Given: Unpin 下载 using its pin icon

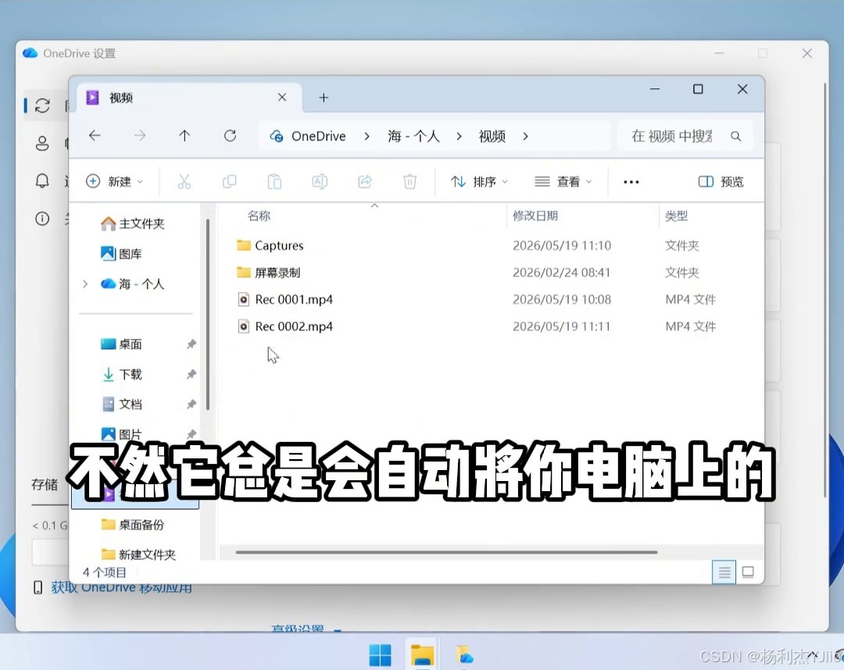Looking at the screenshot, I should point(191,374).
